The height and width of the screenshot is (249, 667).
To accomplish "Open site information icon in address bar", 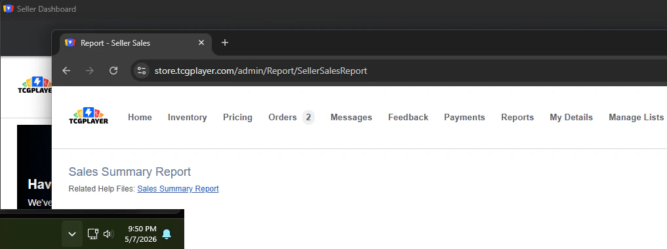I will click(x=141, y=71).
